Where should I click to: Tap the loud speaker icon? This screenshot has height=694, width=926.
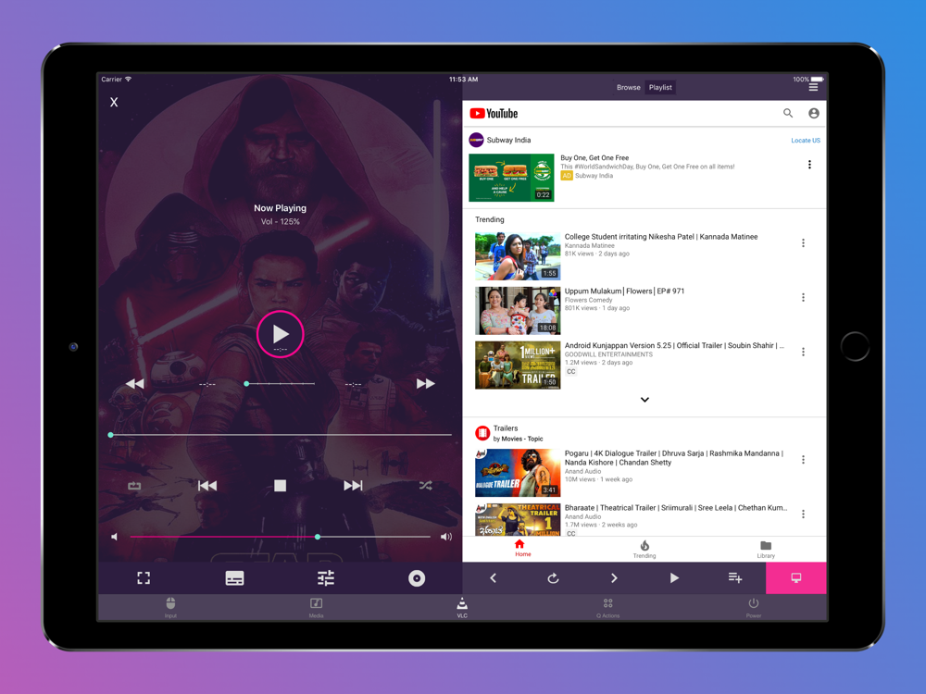(x=446, y=537)
